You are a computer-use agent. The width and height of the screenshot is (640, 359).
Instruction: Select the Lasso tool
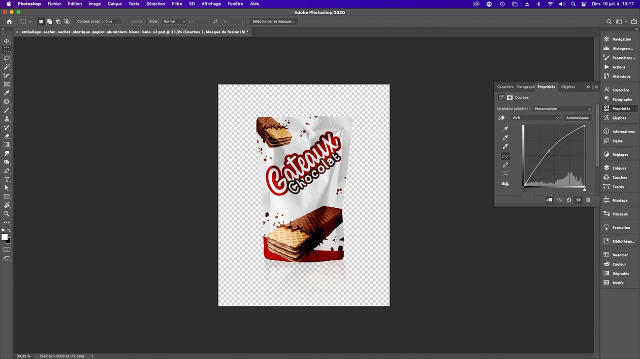(7, 58)
